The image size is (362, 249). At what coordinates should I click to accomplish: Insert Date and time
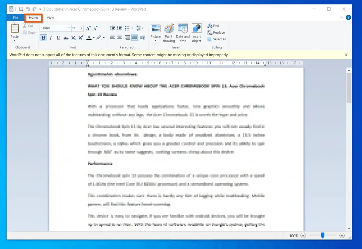coord(183,33)
